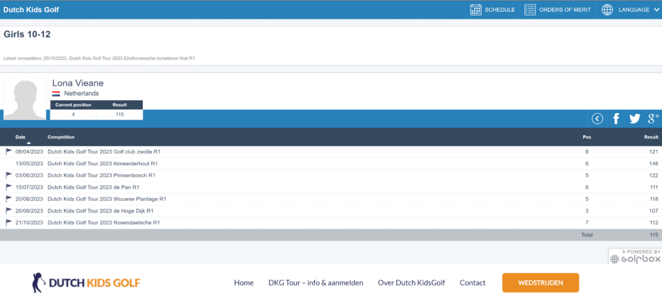Click the back arrow circle icon
The height and width of the screenshot is (295, 662).
point(597,119)
